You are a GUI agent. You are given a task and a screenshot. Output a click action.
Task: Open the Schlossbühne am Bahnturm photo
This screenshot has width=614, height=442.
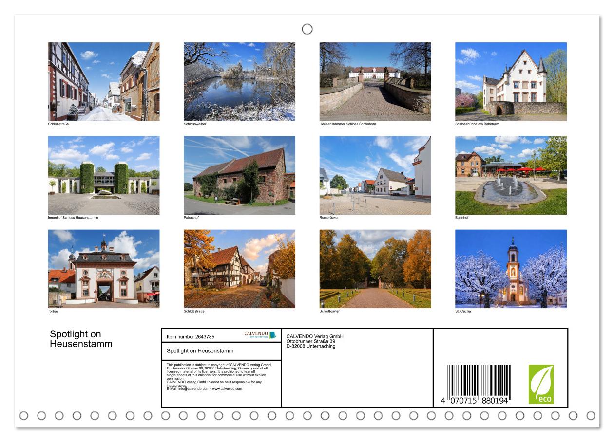[x=511, y=81]
